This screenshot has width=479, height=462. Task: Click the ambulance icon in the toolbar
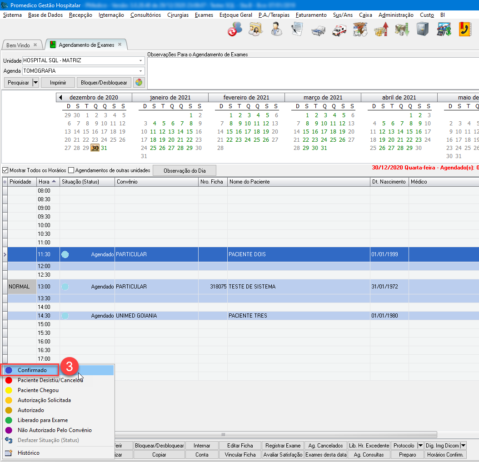pyautogui.click(x=339, y=30)
